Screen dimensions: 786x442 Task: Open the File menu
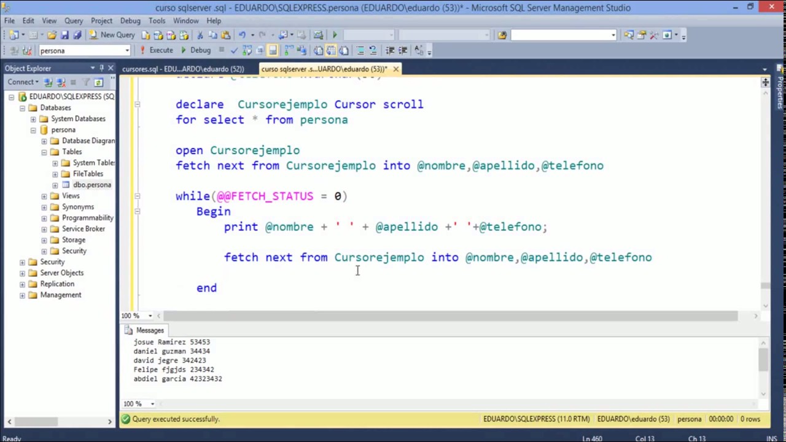(10, 21)
